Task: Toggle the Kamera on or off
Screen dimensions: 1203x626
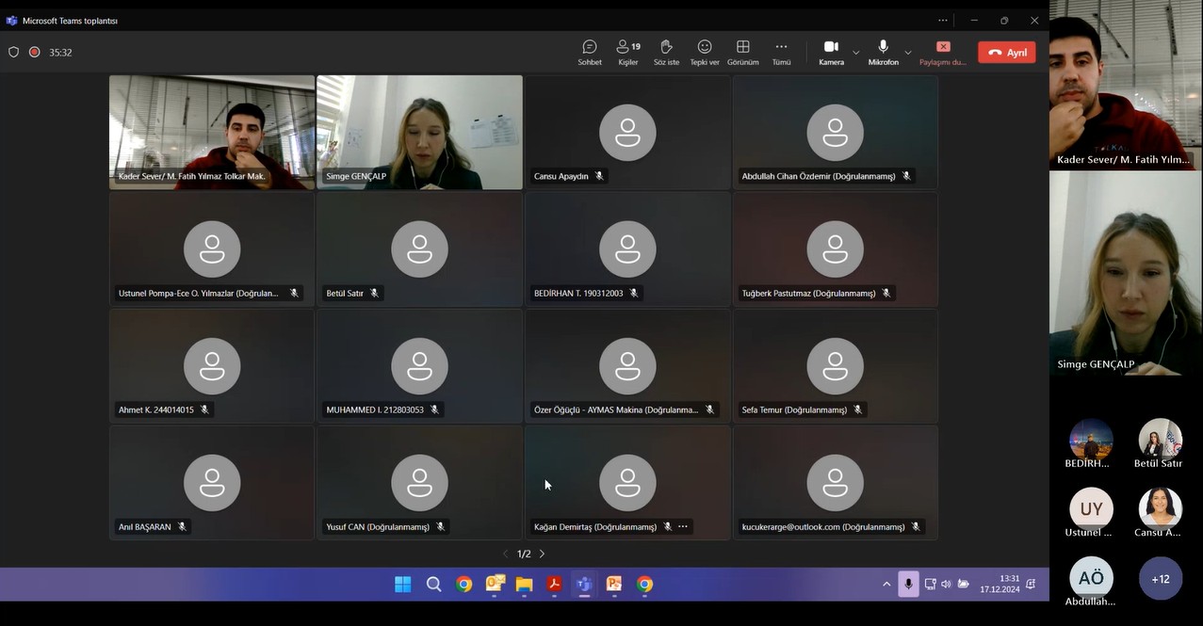Action: 831,52
